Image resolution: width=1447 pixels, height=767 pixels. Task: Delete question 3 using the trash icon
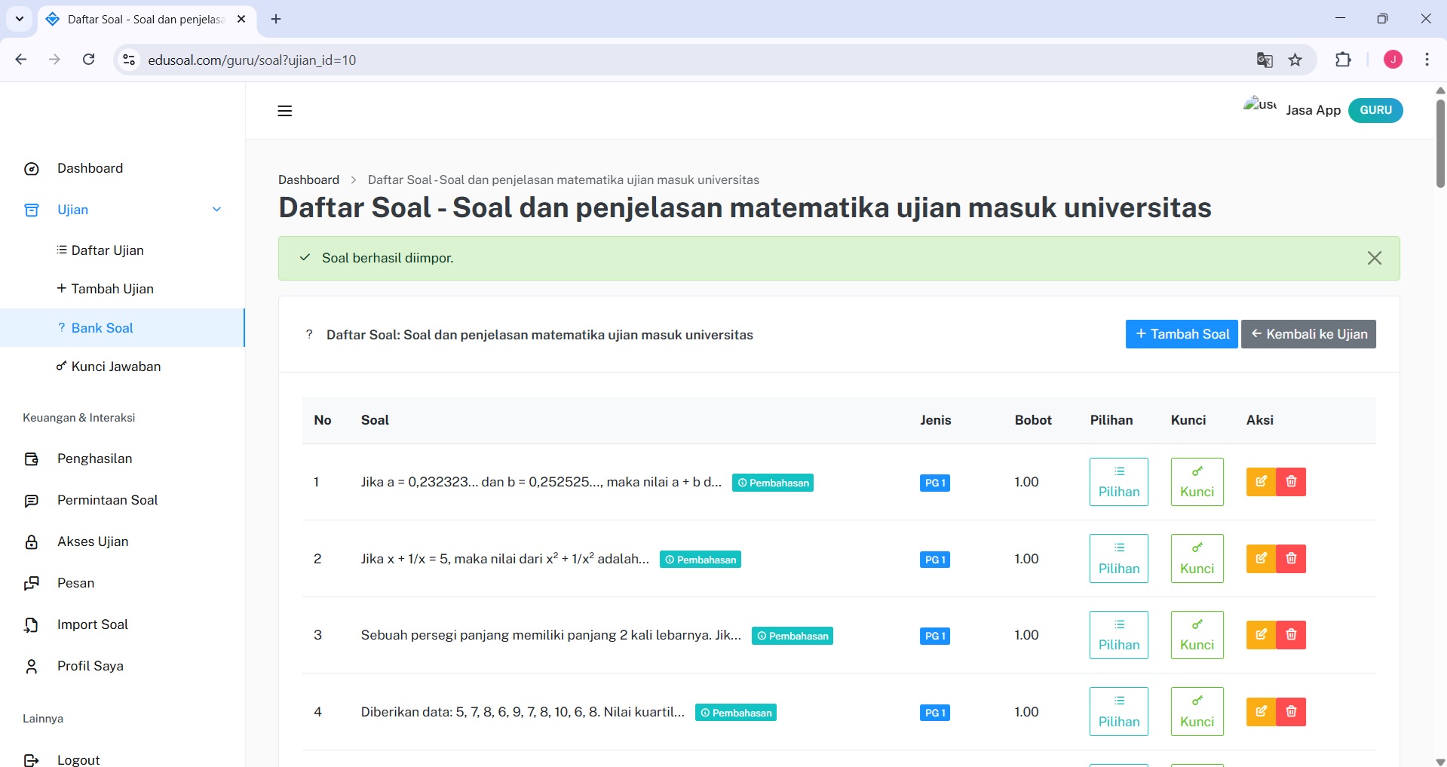pos(1291,634)
